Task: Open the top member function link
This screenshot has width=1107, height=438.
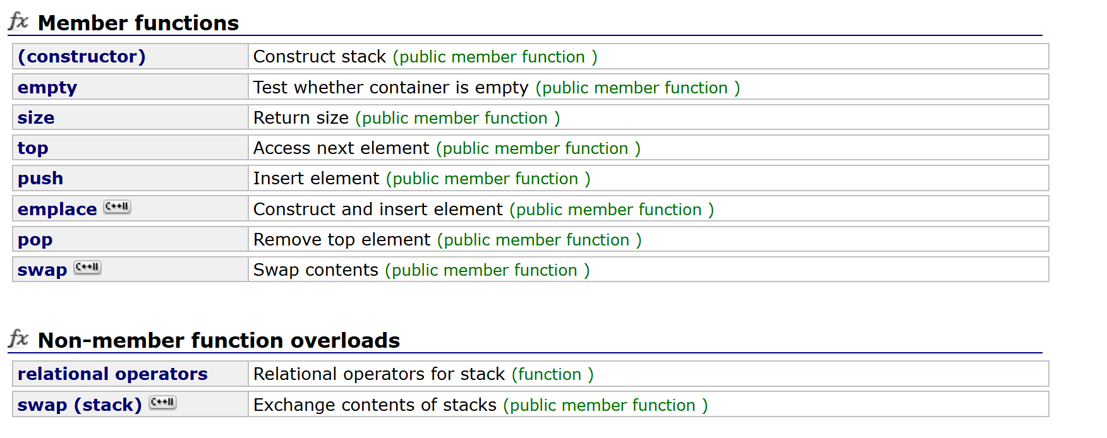Action: (x=33, y=148)
